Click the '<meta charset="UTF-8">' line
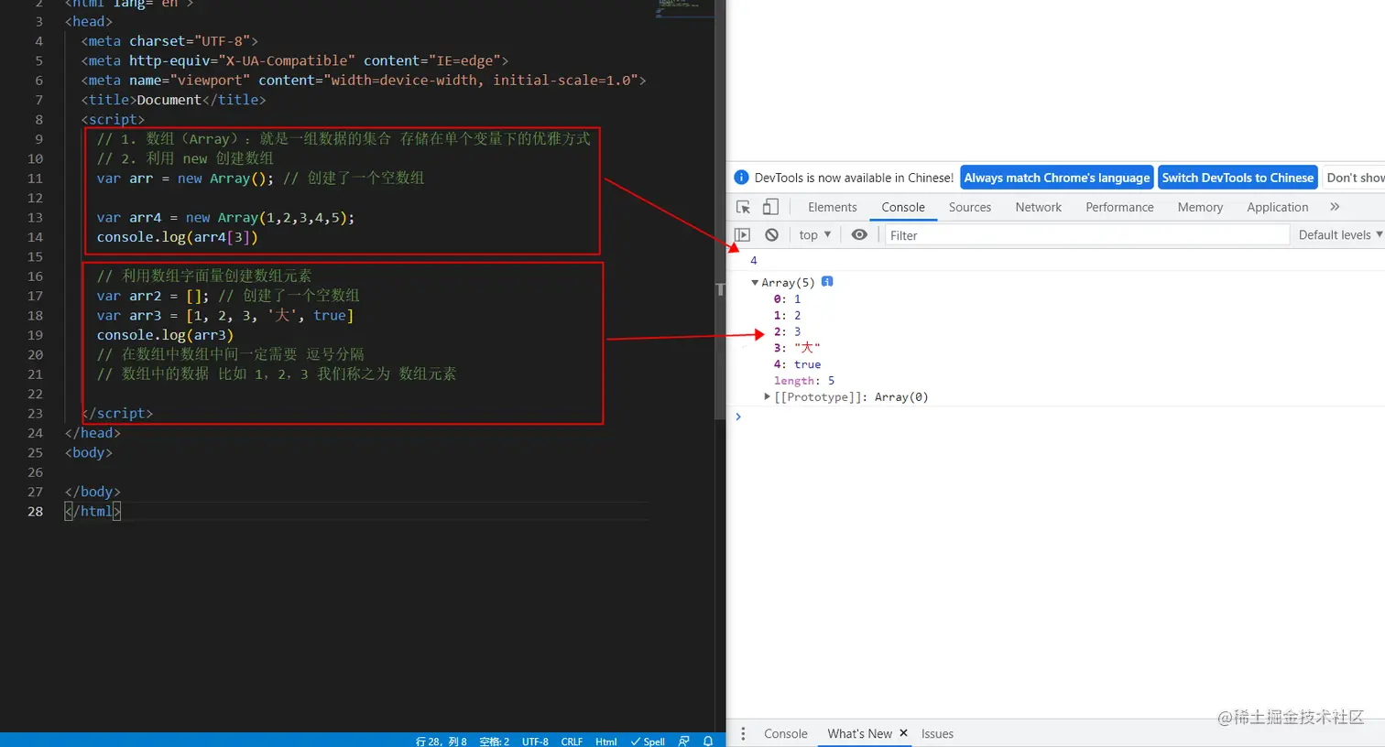The width and height of the screenshot is (1385, 747). click(169, 41)
